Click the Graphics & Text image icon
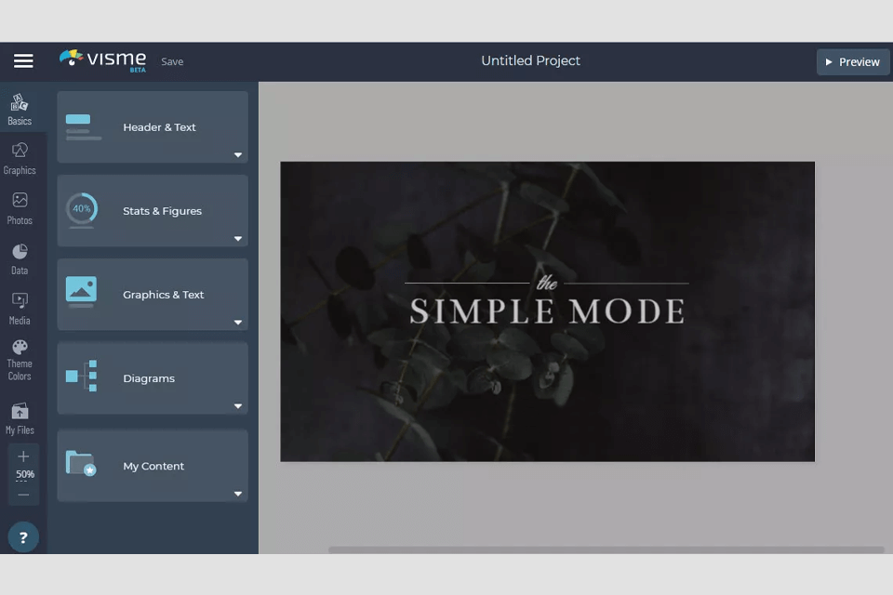893x595 pixels. pos(81,292)
